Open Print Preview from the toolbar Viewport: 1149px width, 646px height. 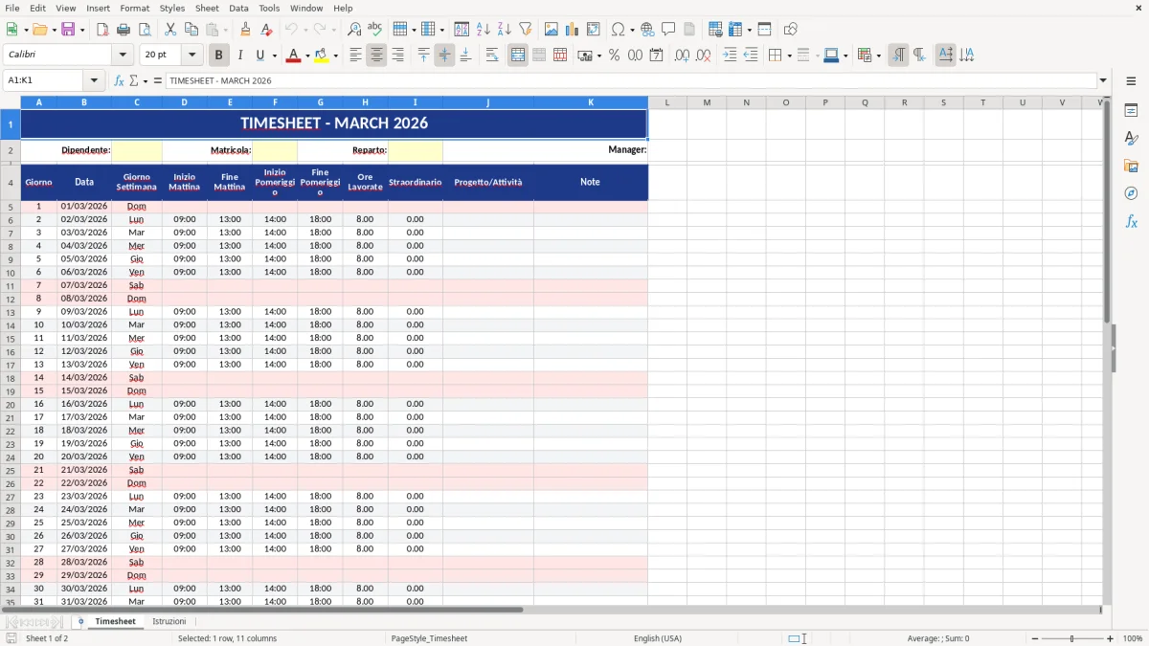point(145,30)
